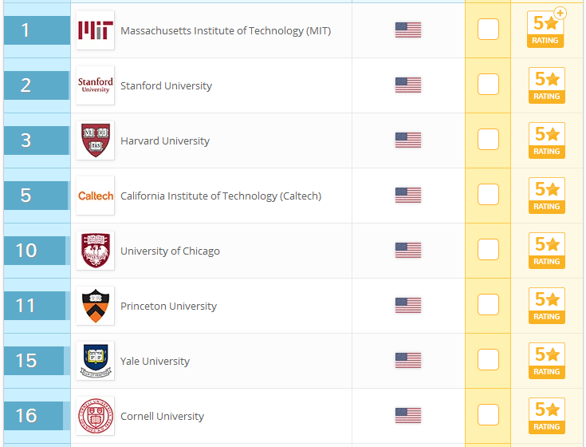
Task: Click the rank 10 bar
Action: pyautogui.click(x=35, y=251)
